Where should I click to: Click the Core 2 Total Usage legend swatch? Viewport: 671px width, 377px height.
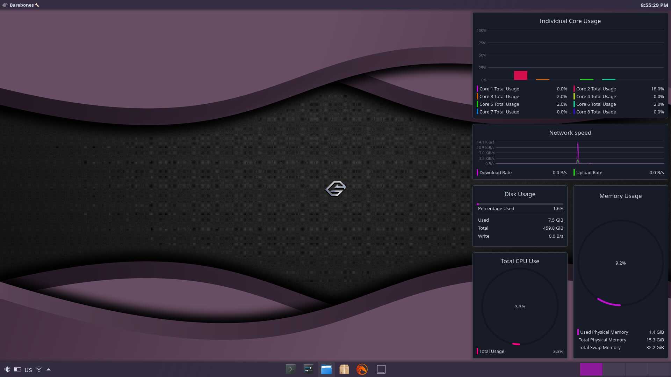pyautogui.click(x=574, y=89)
